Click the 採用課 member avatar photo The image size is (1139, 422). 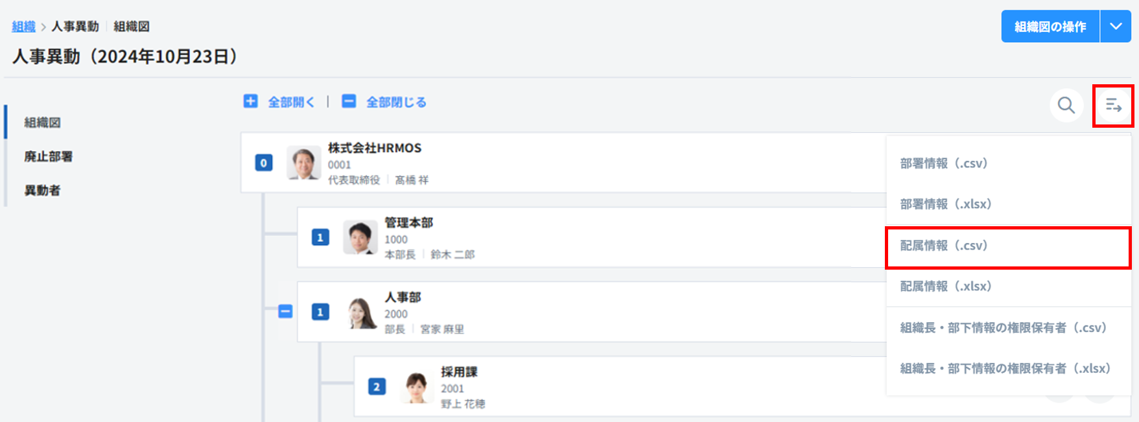pyautogui.click(x=416, y=387)
